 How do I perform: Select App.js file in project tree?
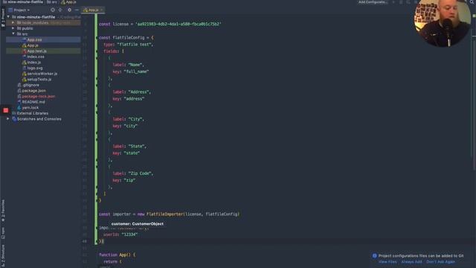pos(33,45)
